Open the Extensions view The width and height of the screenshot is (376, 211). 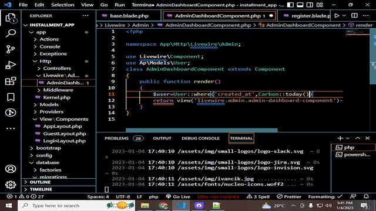(11, 81)
